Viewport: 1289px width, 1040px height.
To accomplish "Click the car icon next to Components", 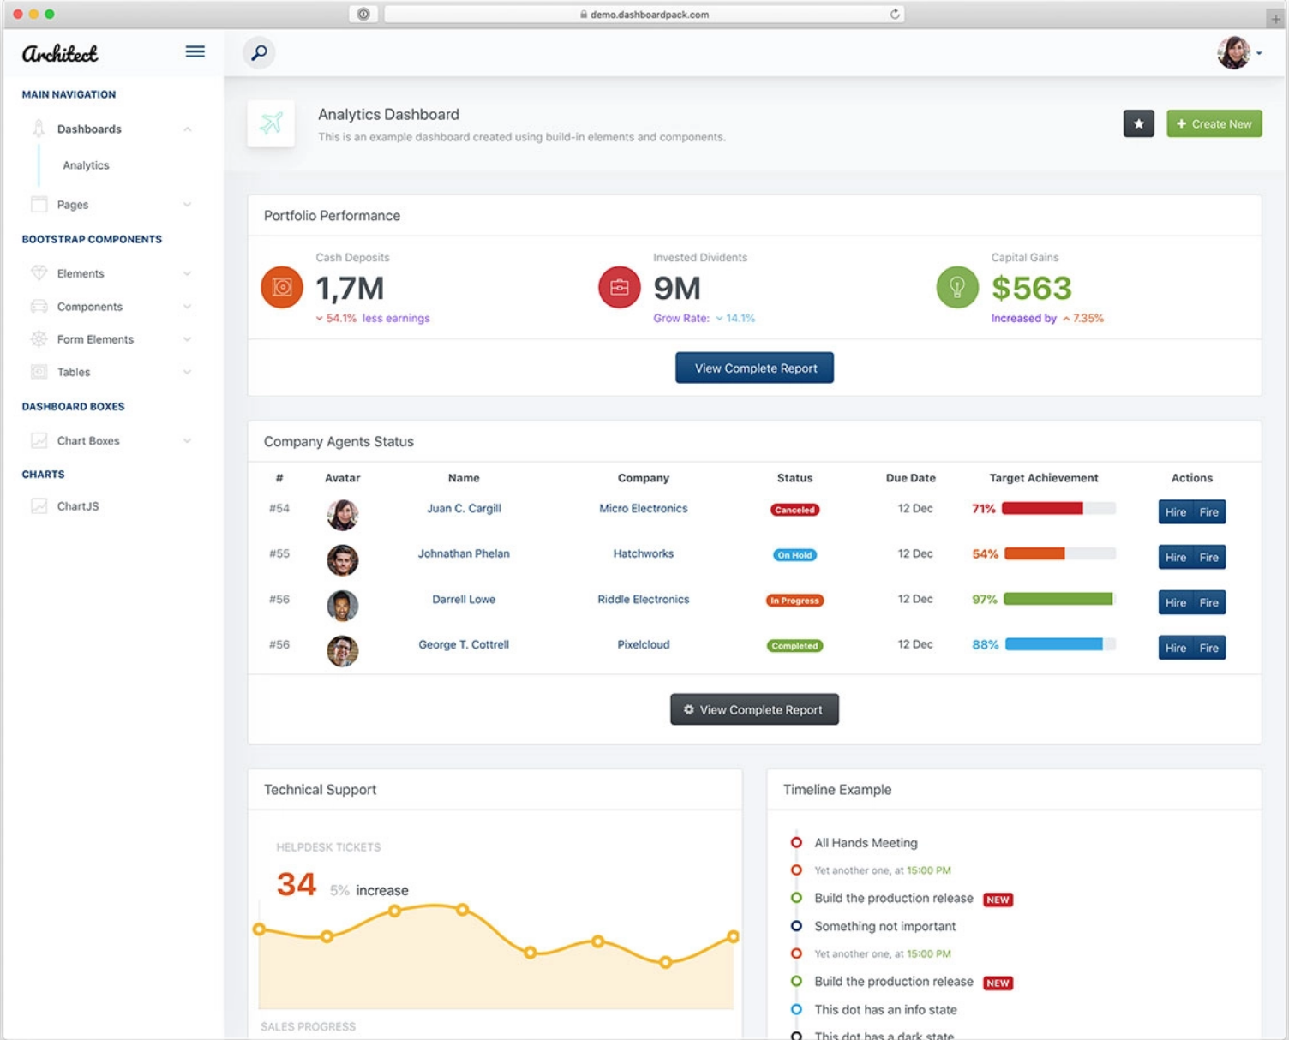I will pyautogui.click(x=39, y=306).
